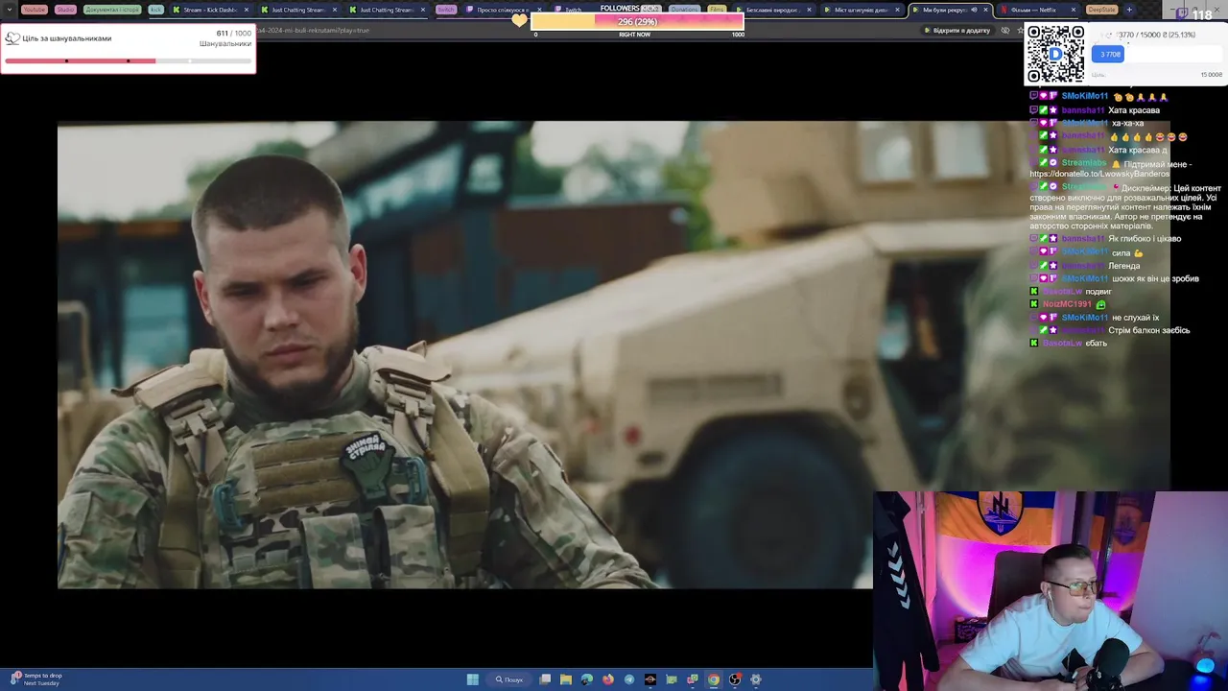The image size is (1228, 691).
Task: Open Firefox from the taskbar
Action: click(x=608, y=679)
